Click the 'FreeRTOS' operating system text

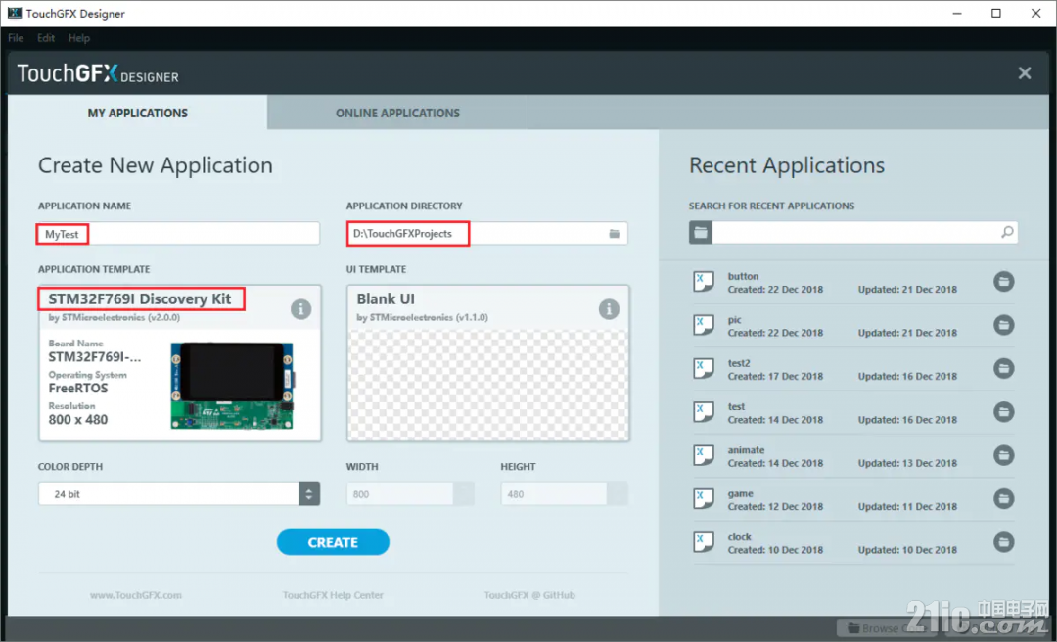point(78,389)
